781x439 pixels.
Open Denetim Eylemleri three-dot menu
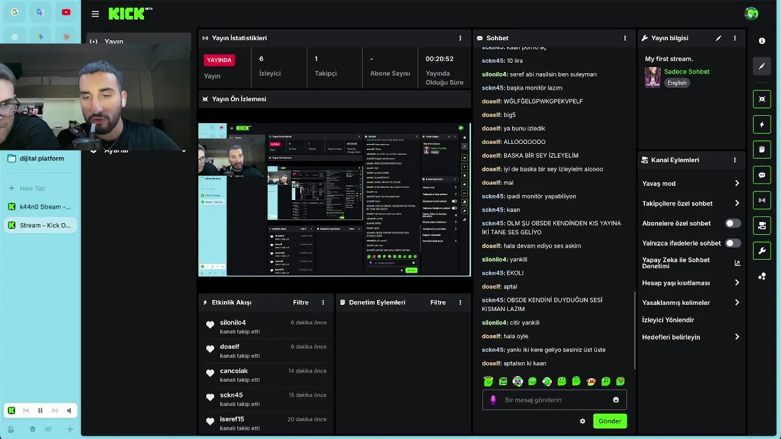[460, 302]
